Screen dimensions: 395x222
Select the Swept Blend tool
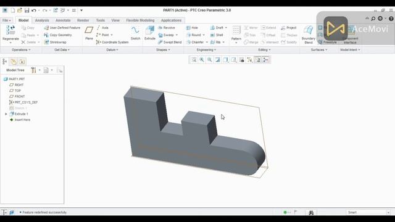[170, 43]
